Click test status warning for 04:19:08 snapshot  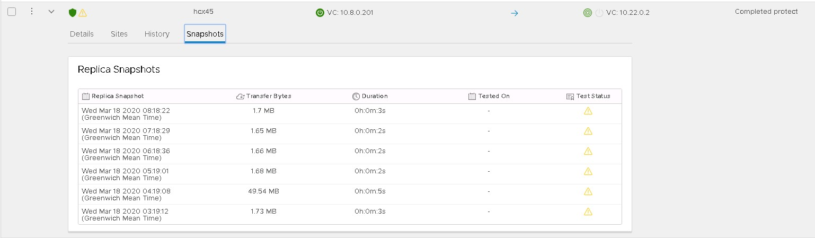pyautogui.click(x=588, y=191)
